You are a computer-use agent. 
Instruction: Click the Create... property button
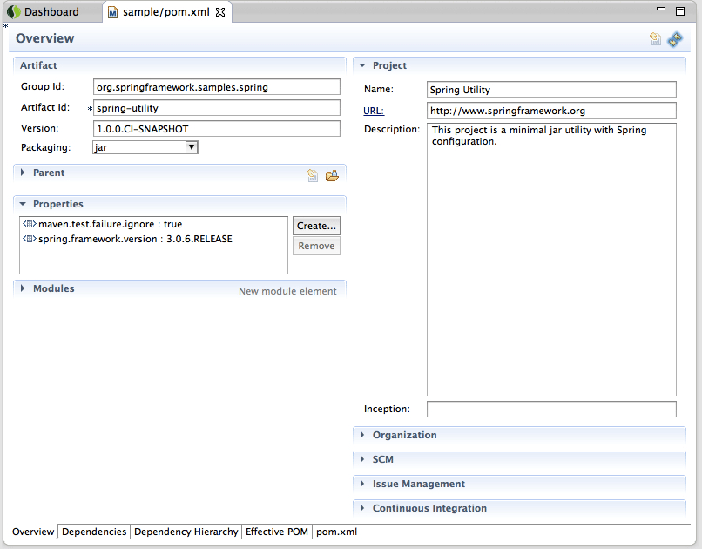[316, 226]
